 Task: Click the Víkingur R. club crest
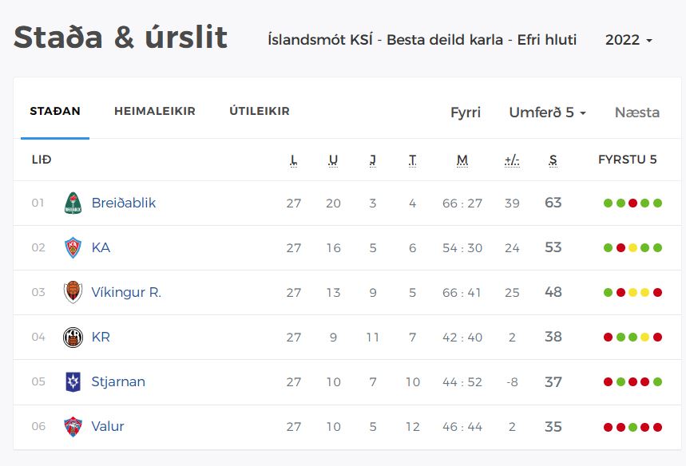[x=73, y=293]
